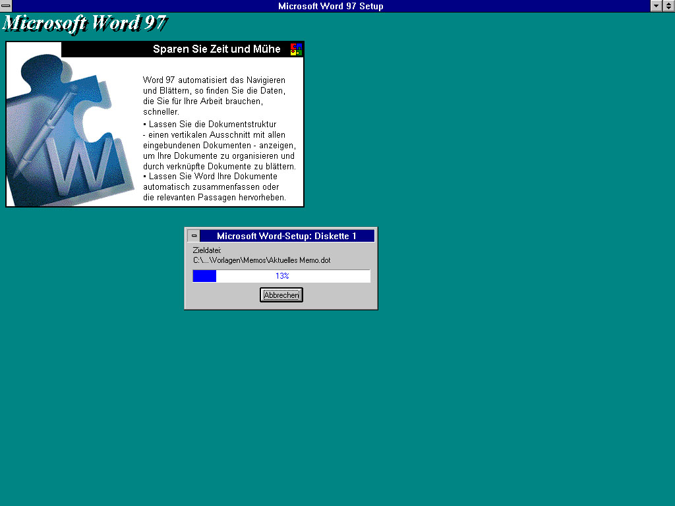Screen dimensions: 675x506
Task: Click the 'Aktuelles Memo.dot' file path
Action: click(x=262, y=260)
